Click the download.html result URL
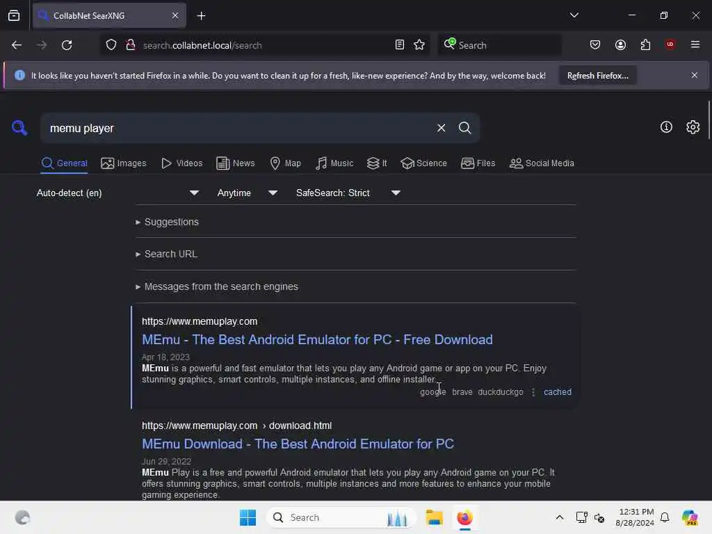 [x=236, y=426]
